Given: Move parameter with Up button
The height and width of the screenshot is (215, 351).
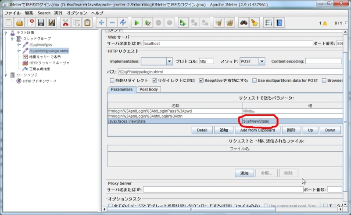Looking at the screenshot, I should click(310, 130).
